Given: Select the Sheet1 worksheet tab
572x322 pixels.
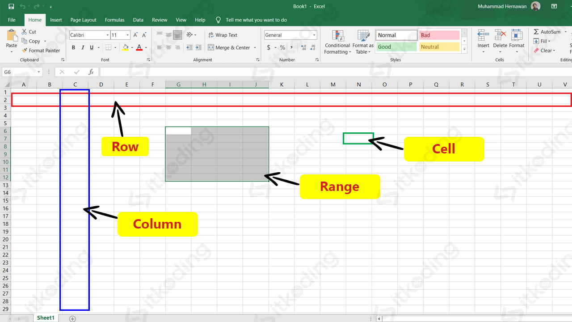Looking at the screenshot, I should tap(46, 318).
